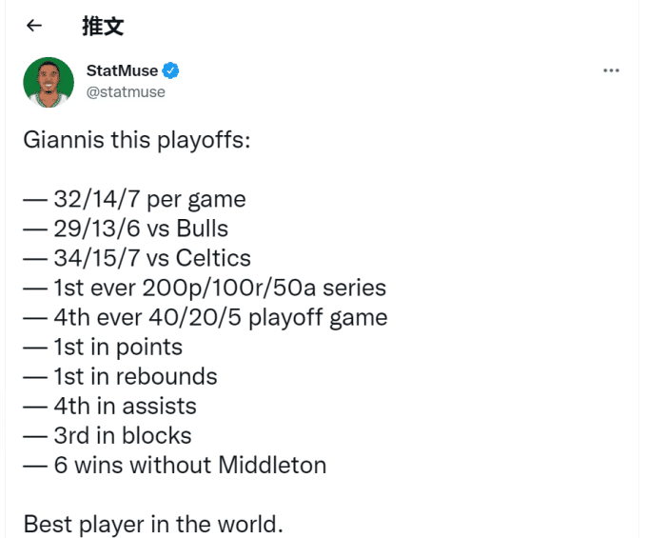Click the 推文 header title
666x538 pixels.
tap(103, 26)
